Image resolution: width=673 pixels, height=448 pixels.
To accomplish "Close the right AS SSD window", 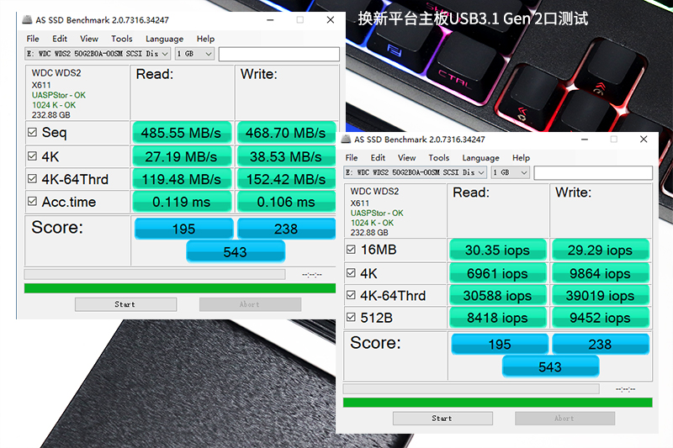I will [644, 140].
